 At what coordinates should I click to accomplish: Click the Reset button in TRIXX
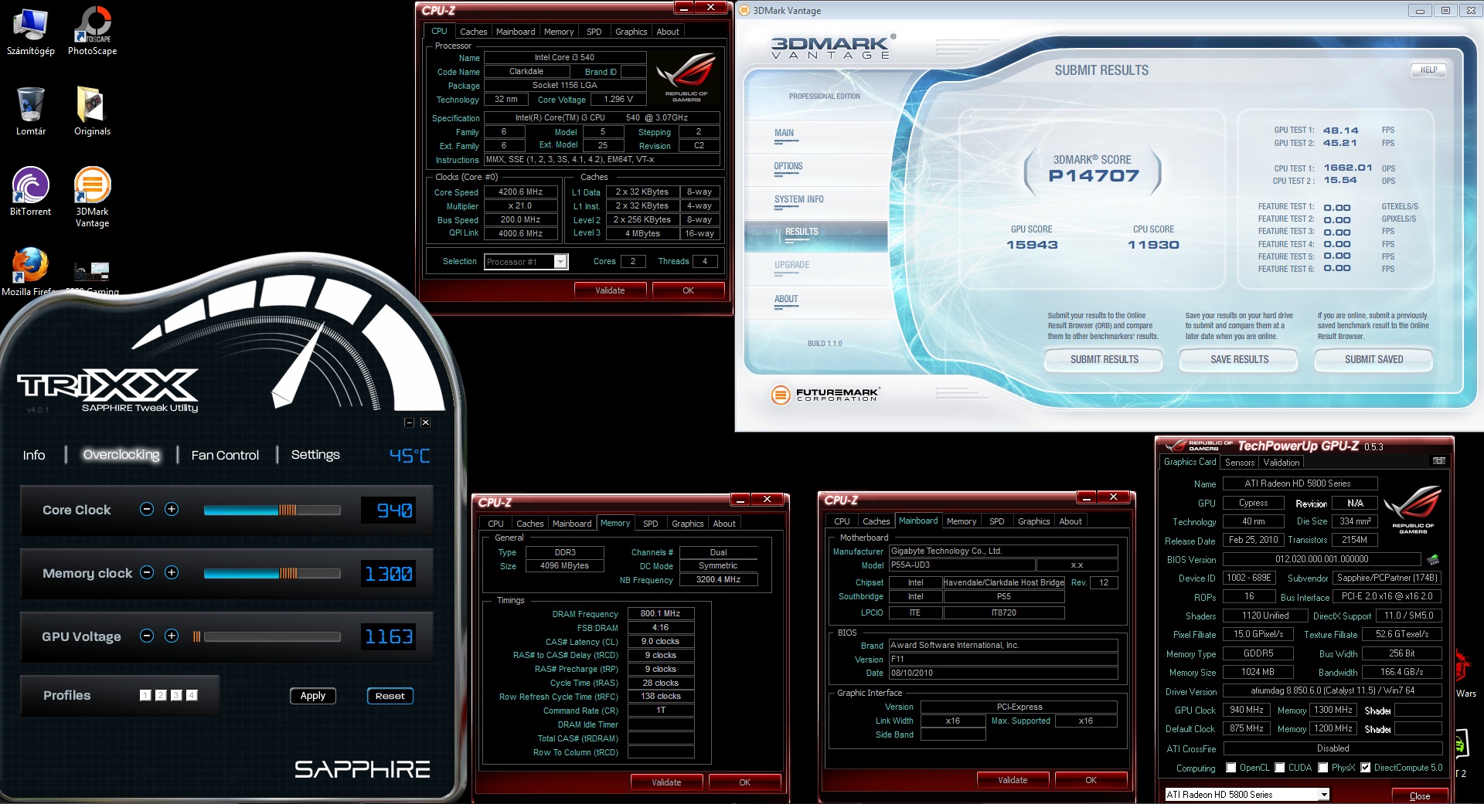[x=390, y=696]
